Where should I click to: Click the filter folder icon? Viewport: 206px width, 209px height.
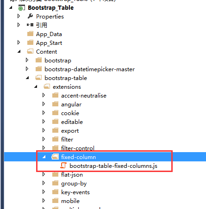coord(55,139)
